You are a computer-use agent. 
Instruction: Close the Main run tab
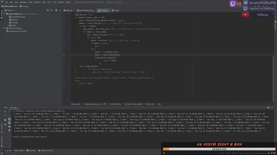click(x=19, y=108)
